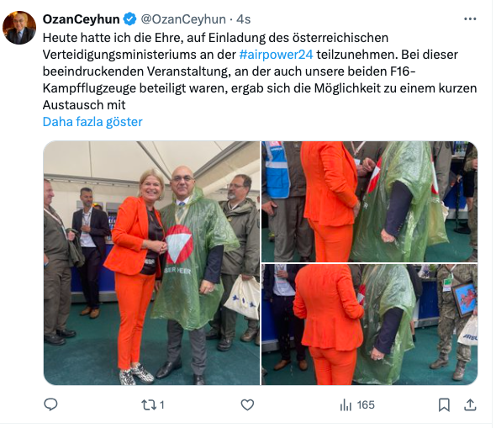Expand tweet with Daha fazla göster

[92, 122]
